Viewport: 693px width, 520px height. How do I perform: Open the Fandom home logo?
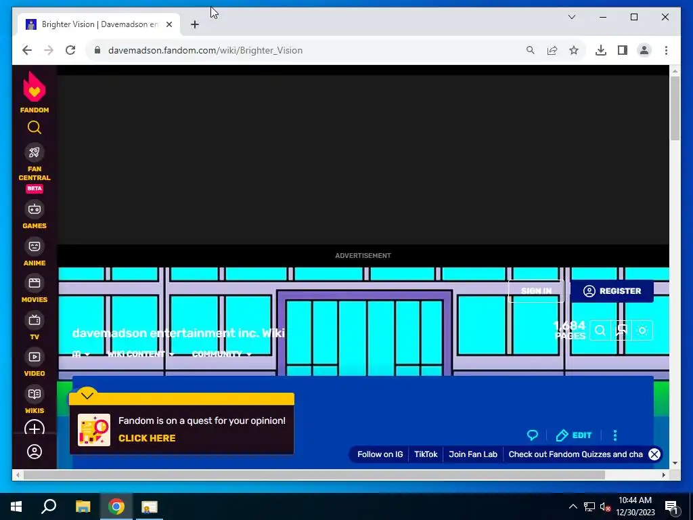pyautogui.click(x=35, y=93)
